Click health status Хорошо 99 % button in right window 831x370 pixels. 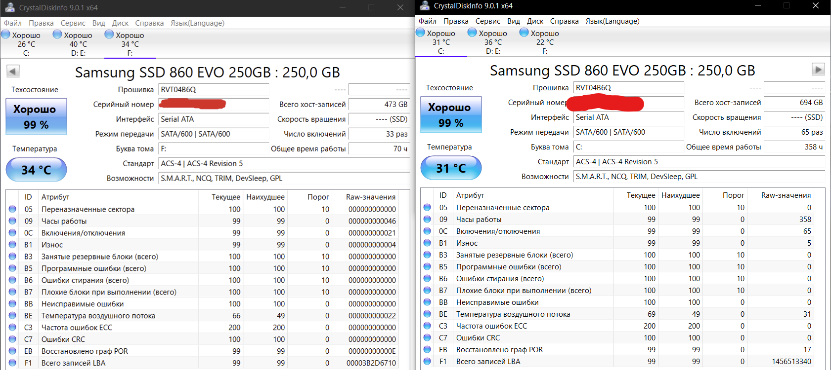[451, 114]
